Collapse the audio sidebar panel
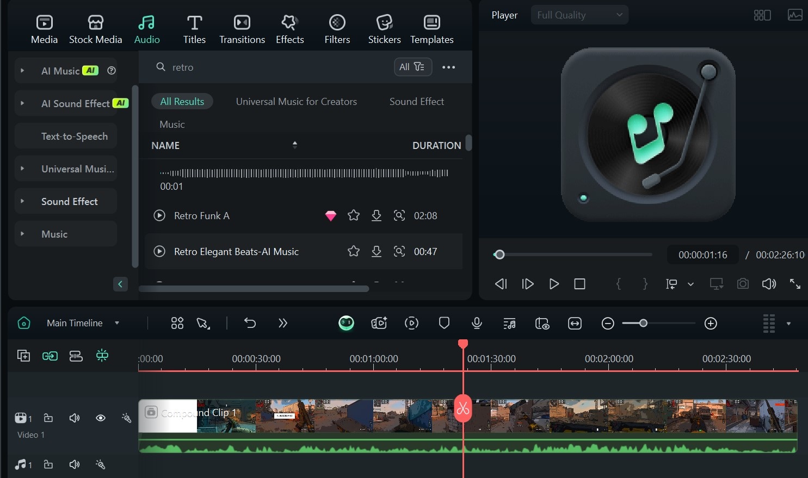808x478 pixels. point(120,284)
